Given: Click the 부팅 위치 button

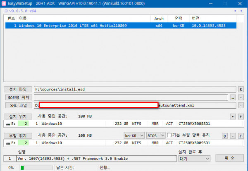Looking at the screenshot, I should [x=18, y=136].
